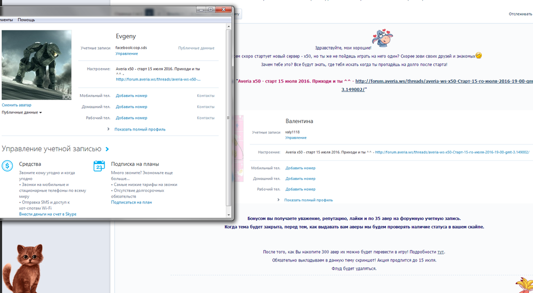Click Подписаться на план link
The image size is (533, 293).
(131, 202)
